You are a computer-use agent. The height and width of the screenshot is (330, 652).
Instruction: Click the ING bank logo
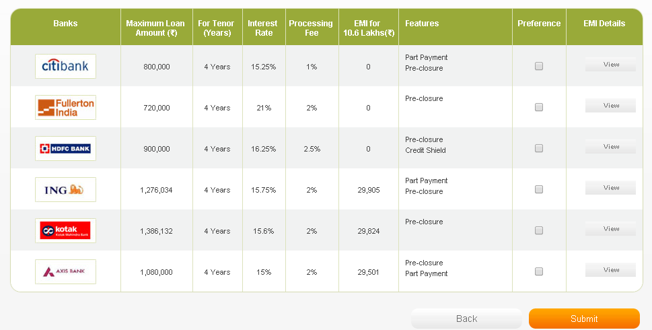click(65, 189)
